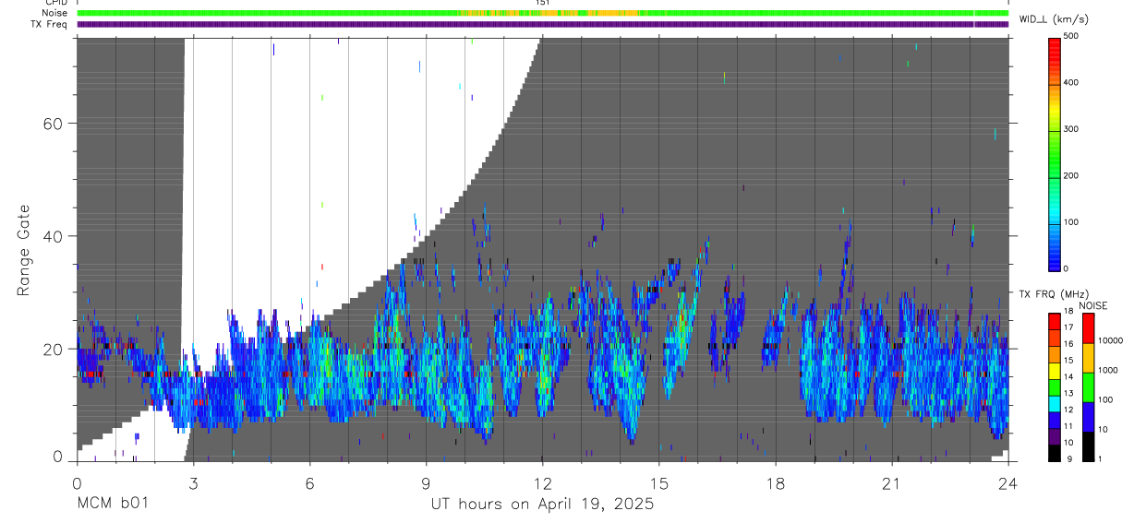Click the NOISE legend title

(x=1092, y=305)
